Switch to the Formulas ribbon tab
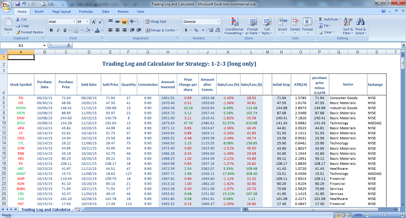Screen dimensions: 406x218 (85, 11)
